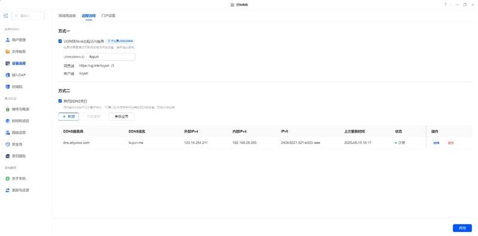Open 更新与还原 arrows icon
Image resolution: width=478 pixels, height=236 pixels.
[x=8, y=190]
